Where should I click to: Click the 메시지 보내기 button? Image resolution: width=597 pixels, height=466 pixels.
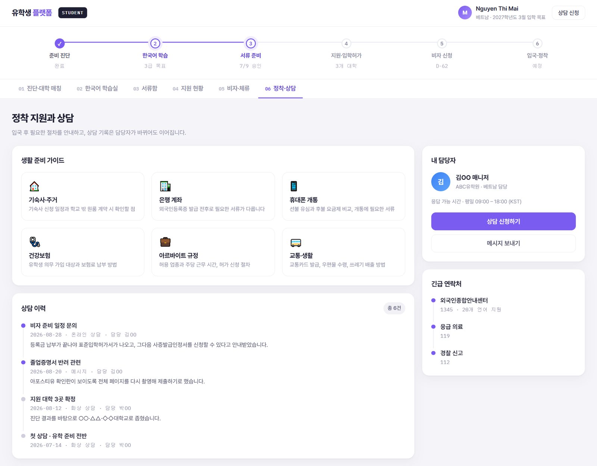[x=503, y=243]
